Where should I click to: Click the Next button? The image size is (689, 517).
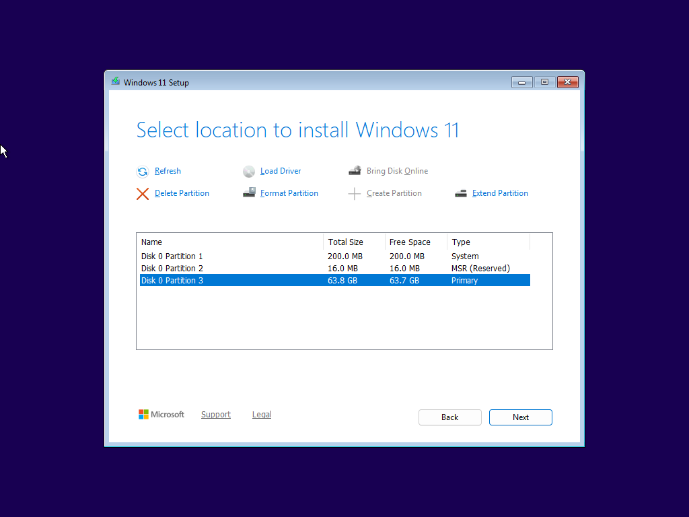pyautogui.click(x=520, y=417)
